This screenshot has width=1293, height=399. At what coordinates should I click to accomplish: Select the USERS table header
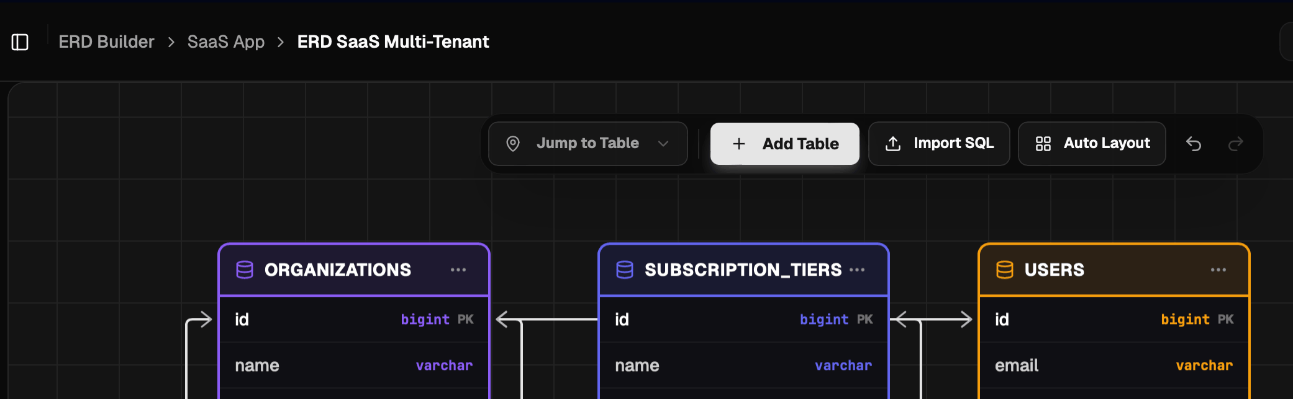[1114, 270]
